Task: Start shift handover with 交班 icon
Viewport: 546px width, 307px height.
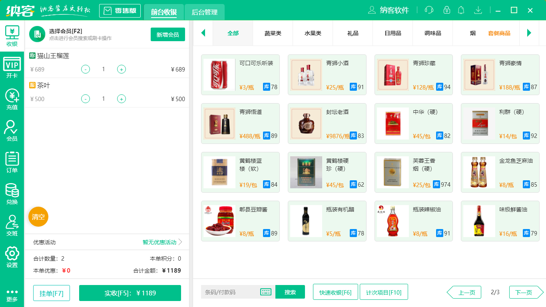Action: click(12, 223)
